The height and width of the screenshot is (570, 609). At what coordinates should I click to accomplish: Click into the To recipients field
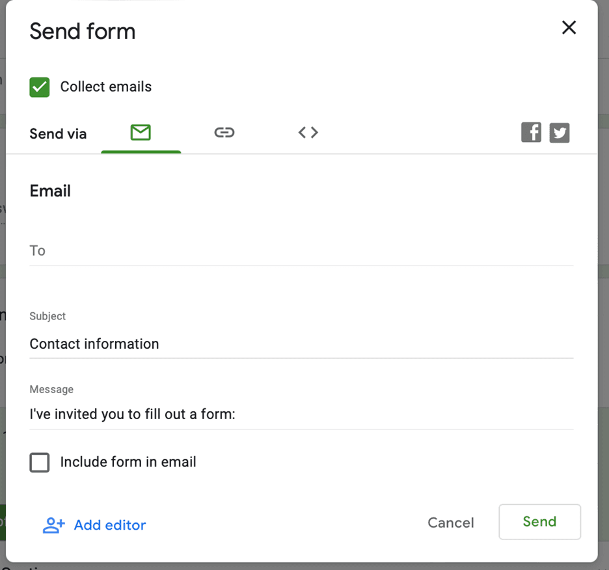(x=301, y=251)
